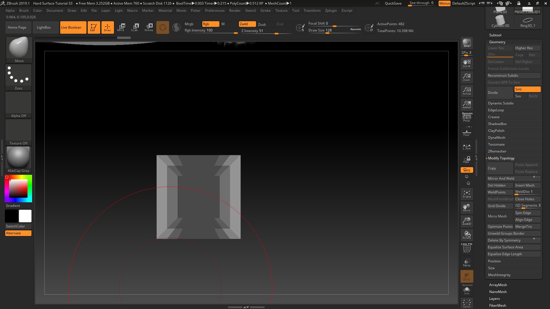
Task: Toggle the Live Boolean button
Action: [73, 27]
